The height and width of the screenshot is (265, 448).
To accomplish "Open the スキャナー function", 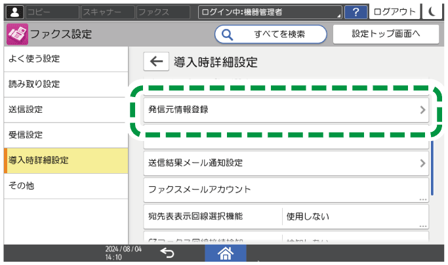I will tap(108, 12).
